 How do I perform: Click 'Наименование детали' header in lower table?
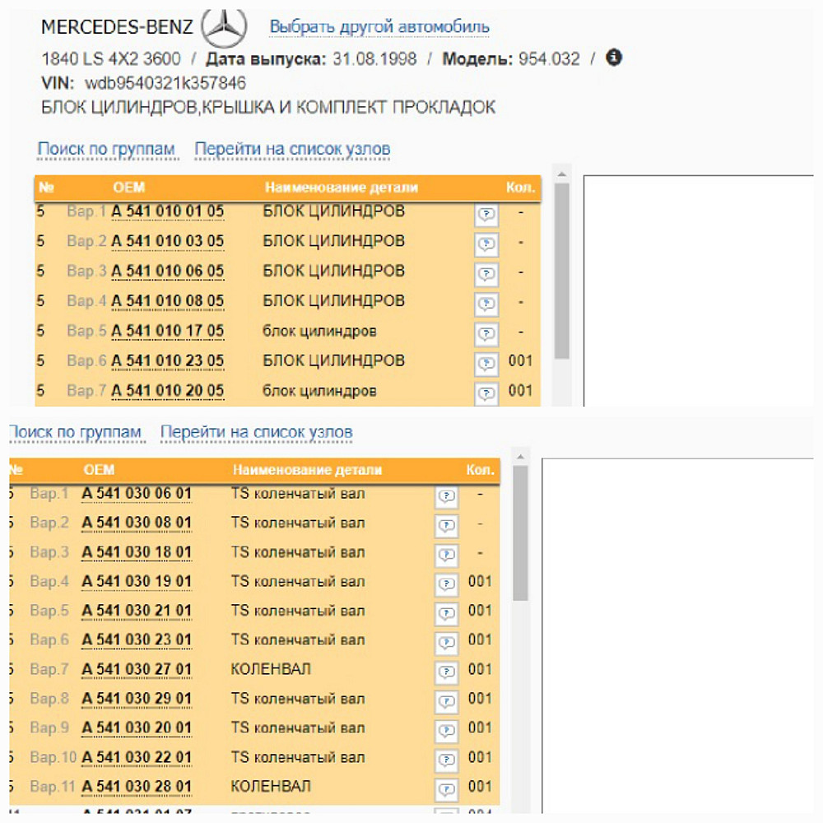pyautogui.click(x=308, y=470)
